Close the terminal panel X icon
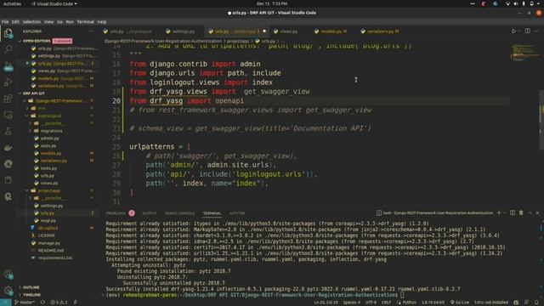The height and width of the screenshot is (306, 544). click(x=537, y=213)
